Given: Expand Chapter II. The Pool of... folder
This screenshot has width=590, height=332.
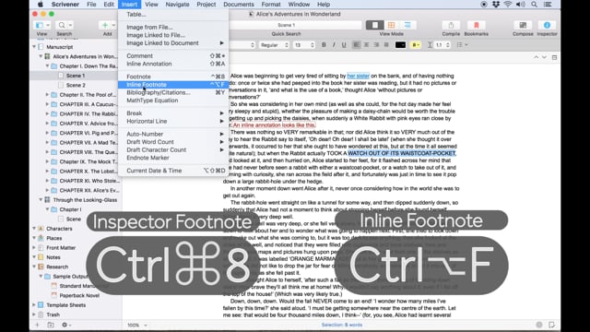Looking at the screenshot, I should pyautogui.click(x=47, y=95).
